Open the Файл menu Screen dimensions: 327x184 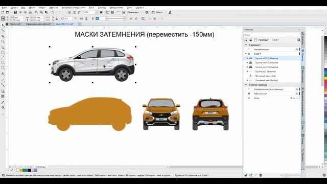pos(4,8)
